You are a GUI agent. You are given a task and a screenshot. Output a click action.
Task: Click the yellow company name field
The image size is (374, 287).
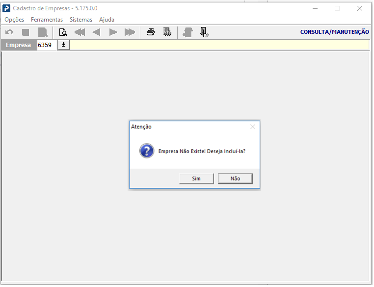point(219,45)
